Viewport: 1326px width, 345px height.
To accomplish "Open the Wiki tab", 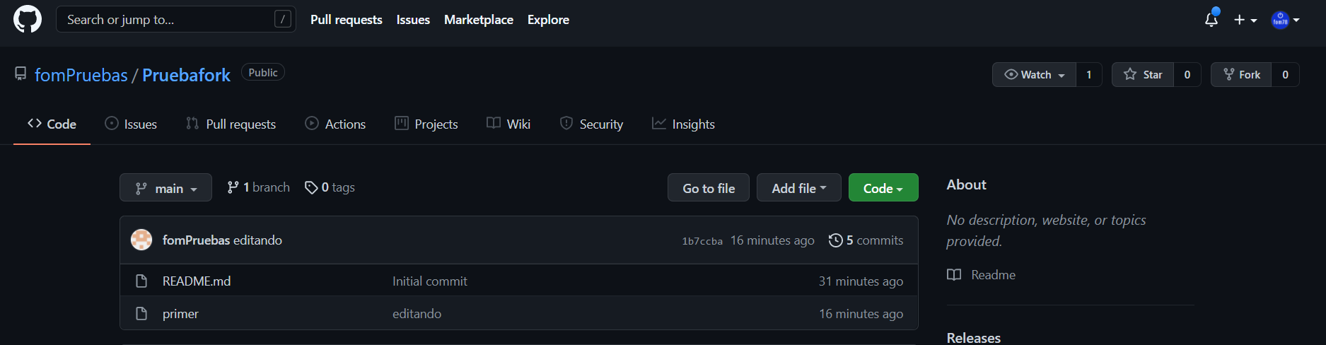I will click(508, 124).
